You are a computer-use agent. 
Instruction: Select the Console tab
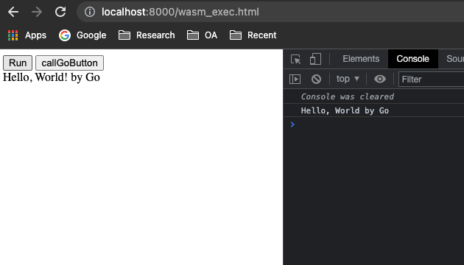tap(412, 59)
